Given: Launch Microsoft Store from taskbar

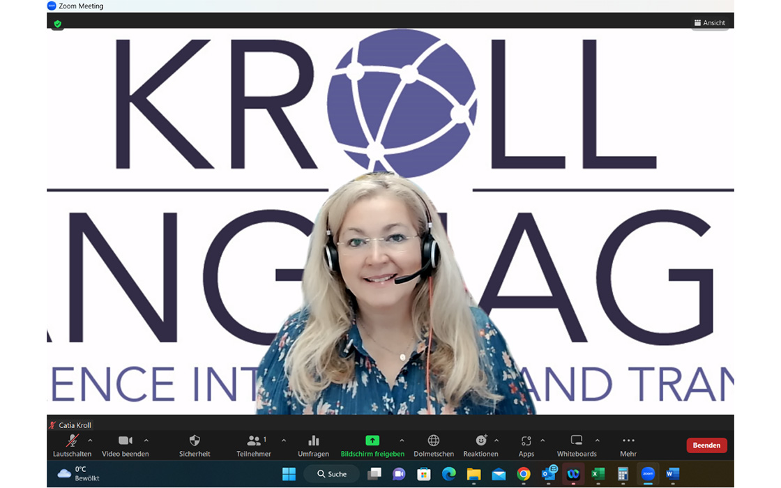Looking at the screenshot, I should click(x=424, y=474).
